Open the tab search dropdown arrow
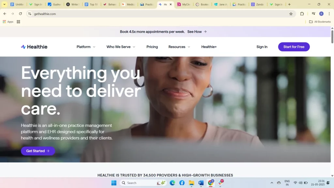334x188 pixels. [x=5, y=5]
